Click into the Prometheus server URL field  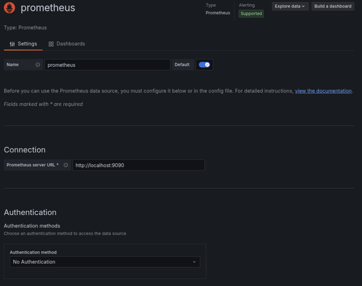138,165
